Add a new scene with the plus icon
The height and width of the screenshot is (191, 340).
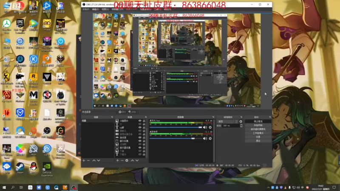(84, 160)
